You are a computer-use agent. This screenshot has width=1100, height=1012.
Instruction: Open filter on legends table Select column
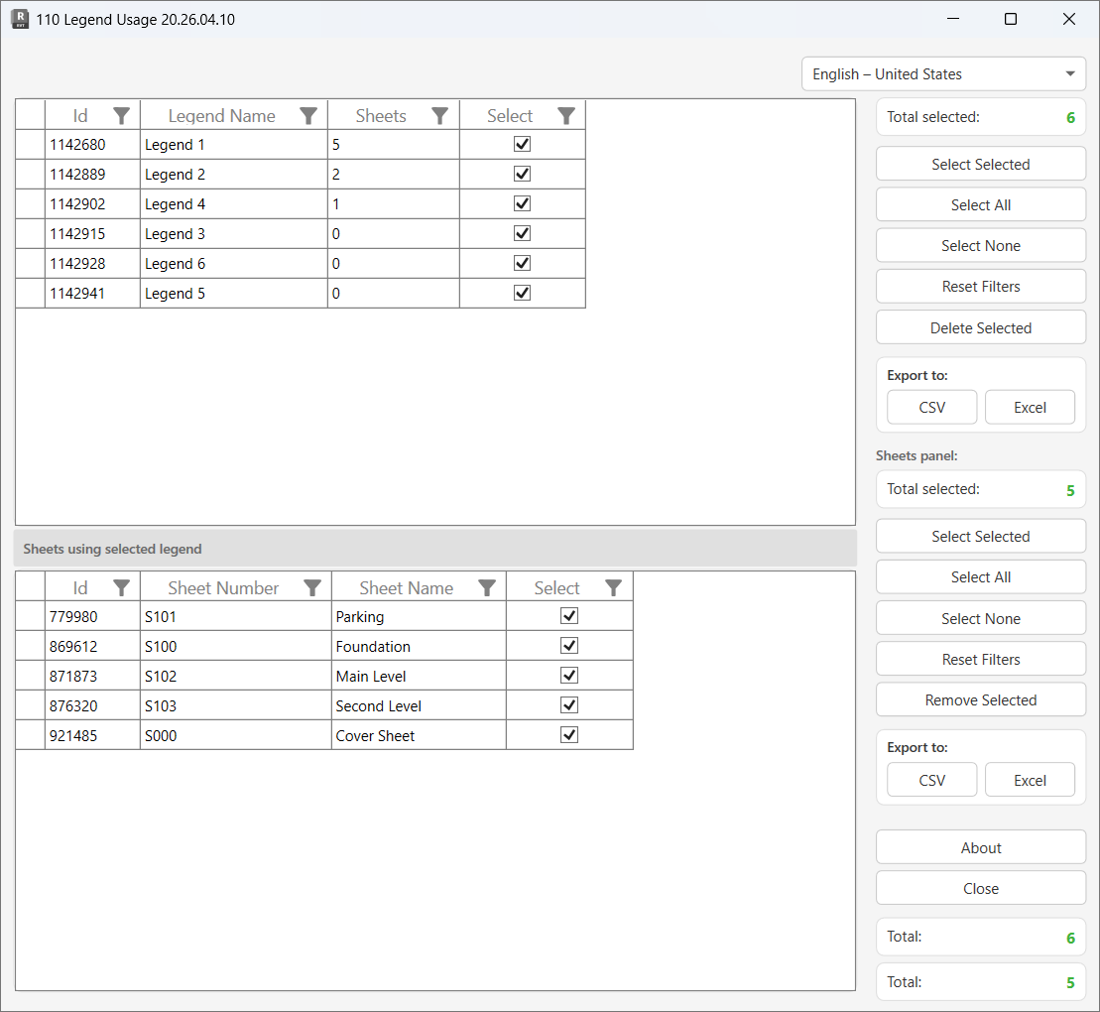[x=566, y=116]
